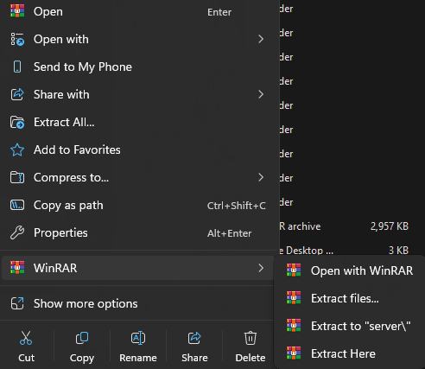The width and height of the screenshot is (425, 369).
Task: Choose Extract Here in the submenu
Action: pos(350,353)
